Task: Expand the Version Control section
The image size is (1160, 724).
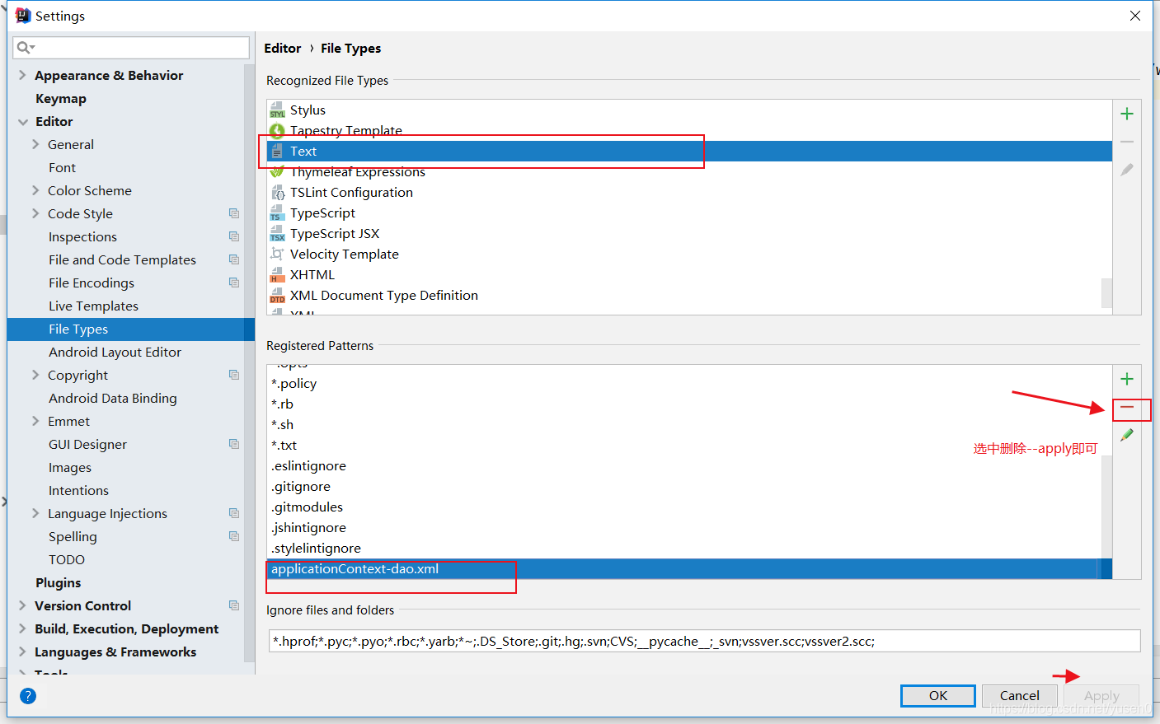Action: click(x=23, y=605)
